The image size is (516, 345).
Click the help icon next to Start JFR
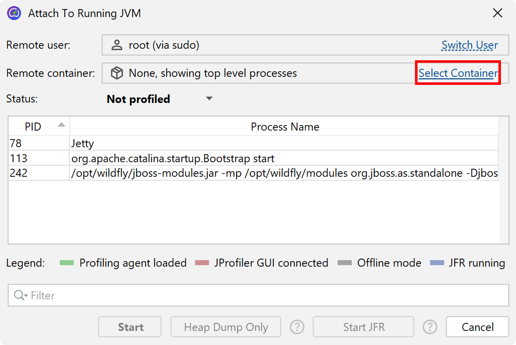430,327
